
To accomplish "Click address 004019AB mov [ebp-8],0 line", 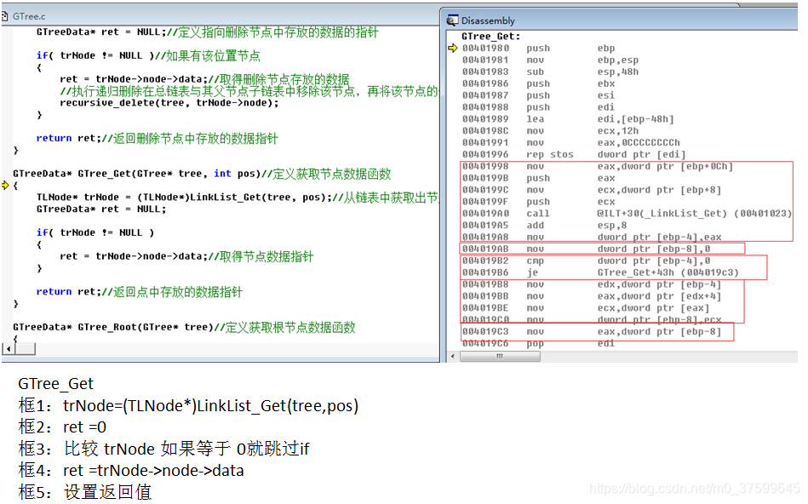I will [x=586, y=249].
